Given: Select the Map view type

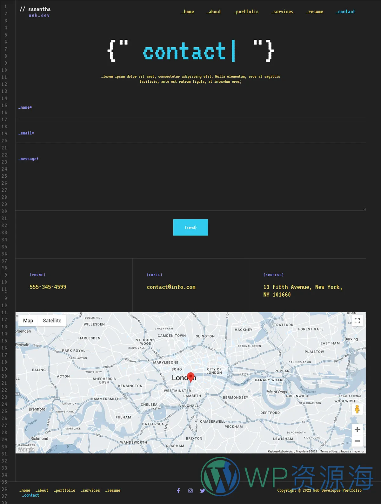Looking at the screenshot, I should click(x=28, y=321).
